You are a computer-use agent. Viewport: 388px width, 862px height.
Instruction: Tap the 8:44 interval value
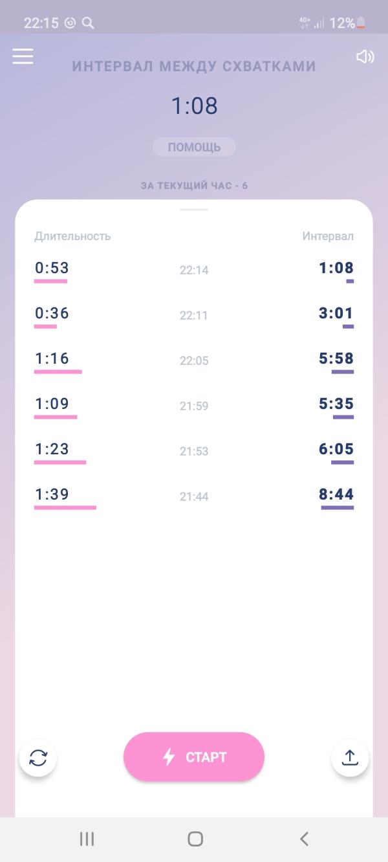(x=336, y=494)
